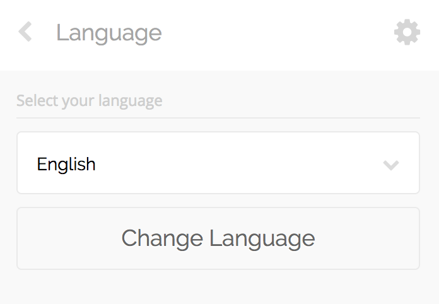Click the divider under 'Select your language'
This screenshot has height=304, width=439.
coord(218,118)
